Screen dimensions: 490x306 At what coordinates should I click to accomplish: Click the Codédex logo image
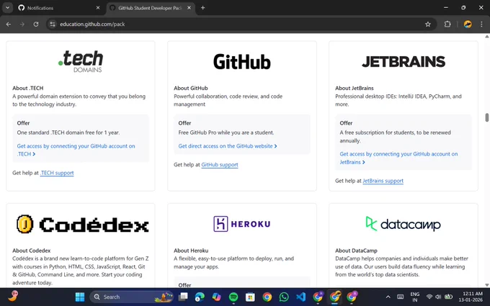pyautogui.click(x=82, y=224)
